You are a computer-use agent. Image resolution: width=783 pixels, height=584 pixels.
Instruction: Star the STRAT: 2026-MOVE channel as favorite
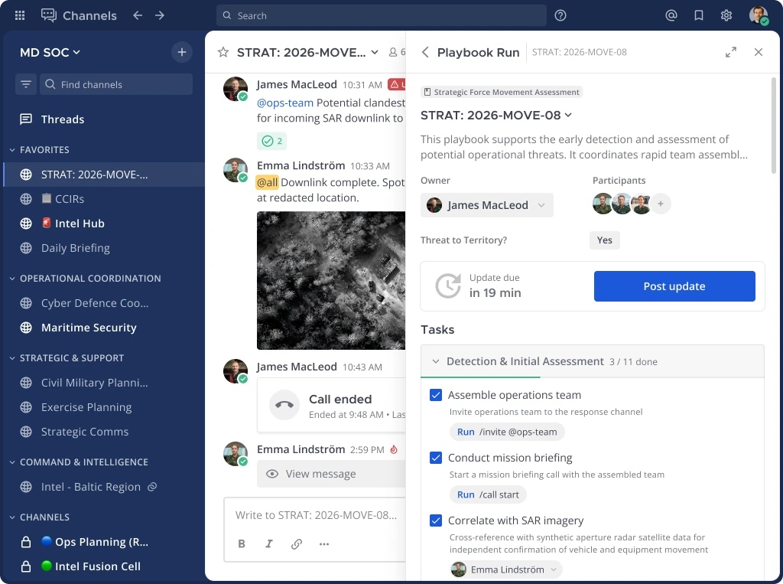[223, 52]
